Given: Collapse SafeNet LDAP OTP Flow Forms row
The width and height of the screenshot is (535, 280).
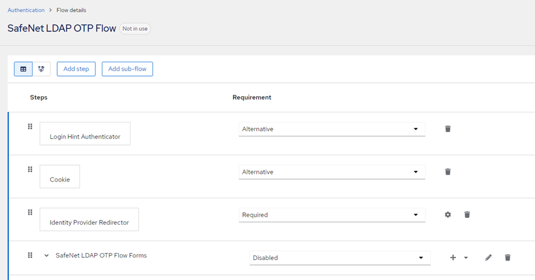Looking at the screenshot, I should [46, 256].
